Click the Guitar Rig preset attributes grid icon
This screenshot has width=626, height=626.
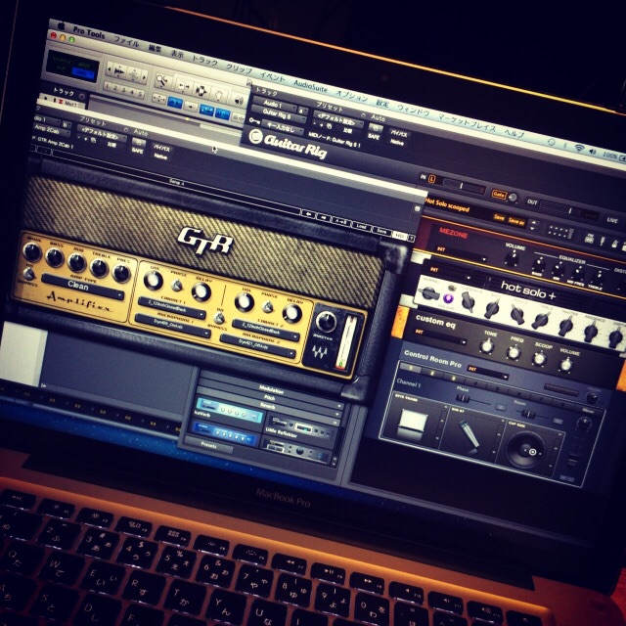[x=559, y=232]
